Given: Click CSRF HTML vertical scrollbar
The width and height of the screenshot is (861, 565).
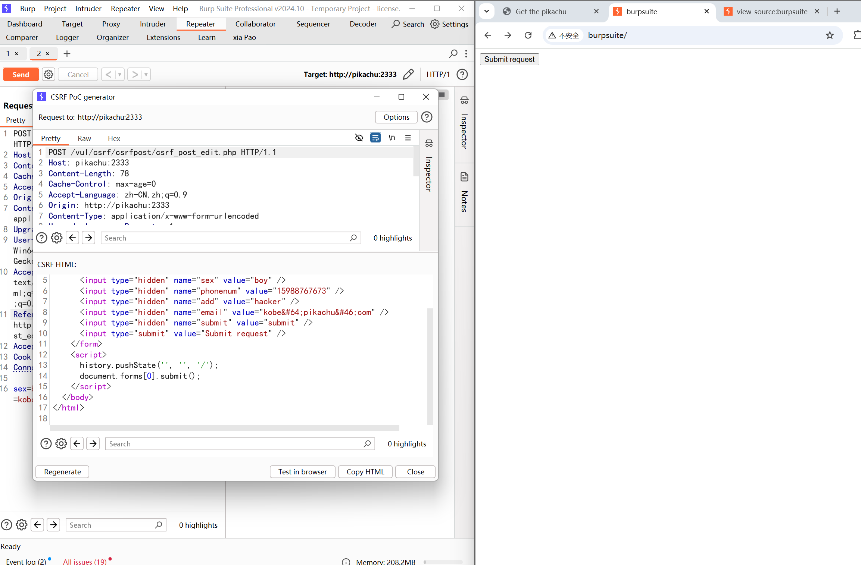Looking at the screenshot, I should 430,367.
